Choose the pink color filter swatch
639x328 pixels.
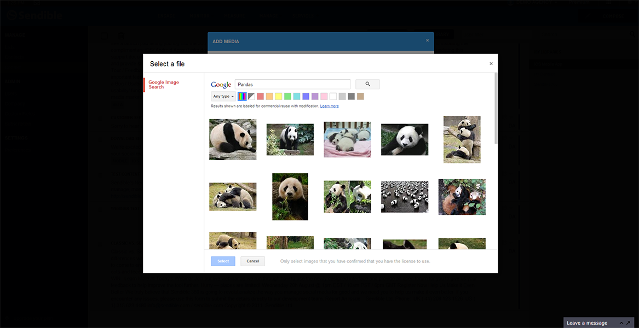click(x=324, y=96)
